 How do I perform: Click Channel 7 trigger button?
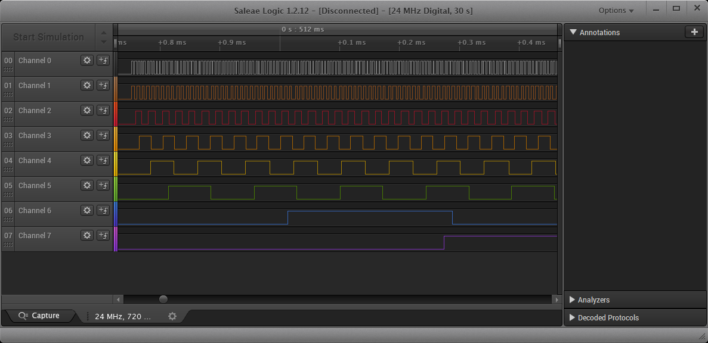103,235
